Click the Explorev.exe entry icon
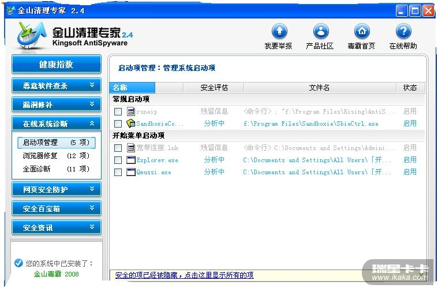Screen dimensions: 438x288 pyautogui.click(x=131, y=160)
